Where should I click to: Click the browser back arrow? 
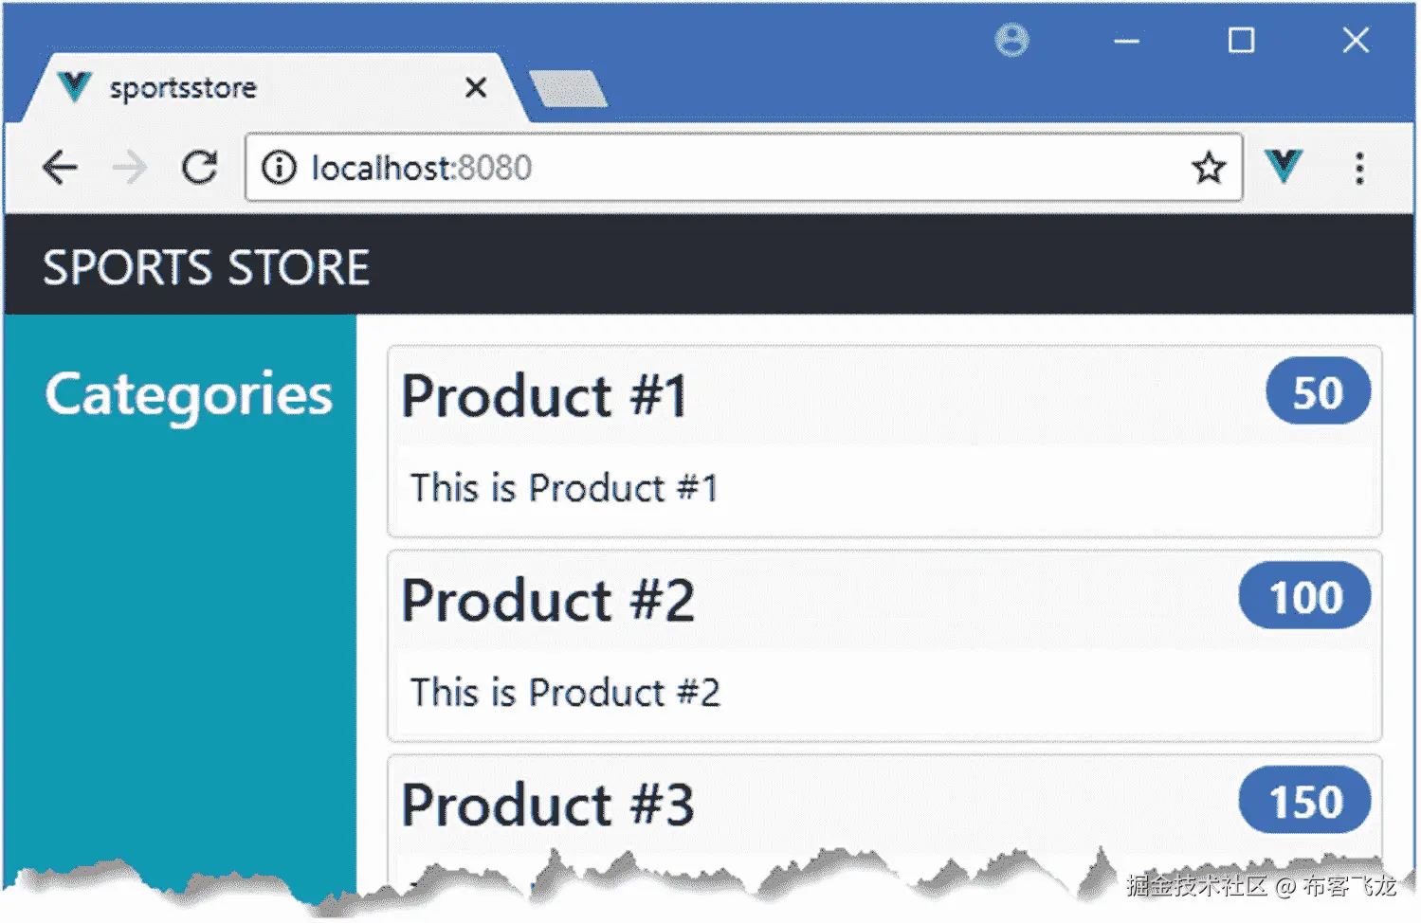point(60,168)
